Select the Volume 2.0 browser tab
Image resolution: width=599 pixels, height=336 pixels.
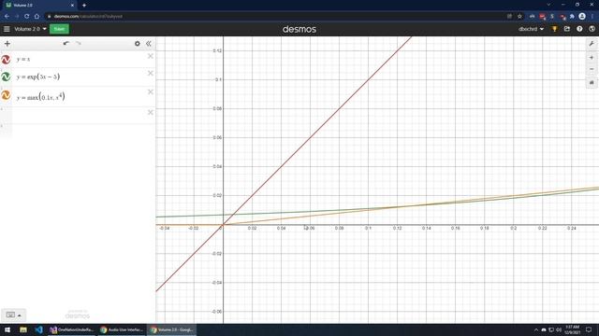(x=38, y=6)
